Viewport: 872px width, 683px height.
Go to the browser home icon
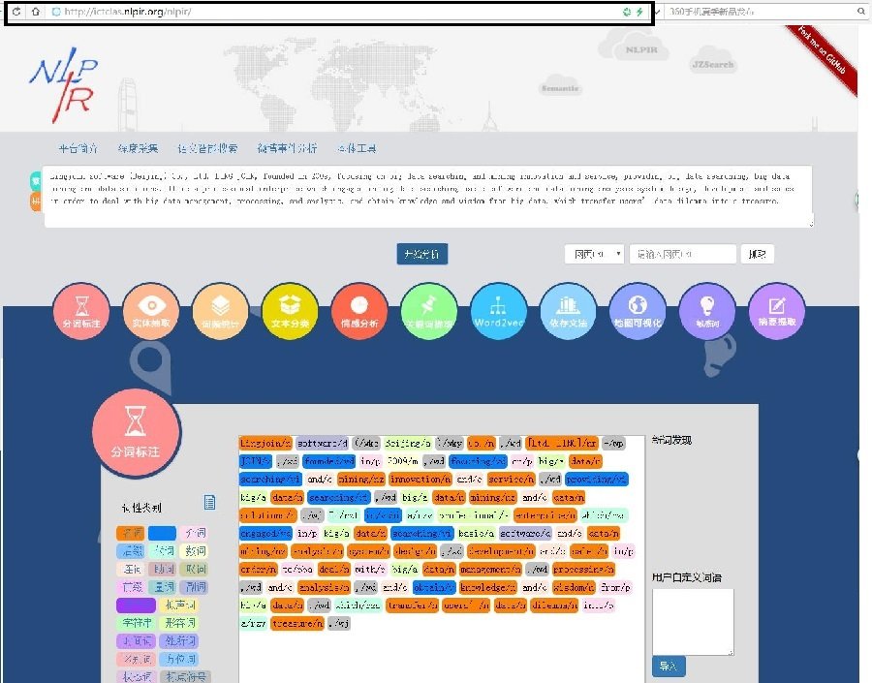(x=36, y=11)
